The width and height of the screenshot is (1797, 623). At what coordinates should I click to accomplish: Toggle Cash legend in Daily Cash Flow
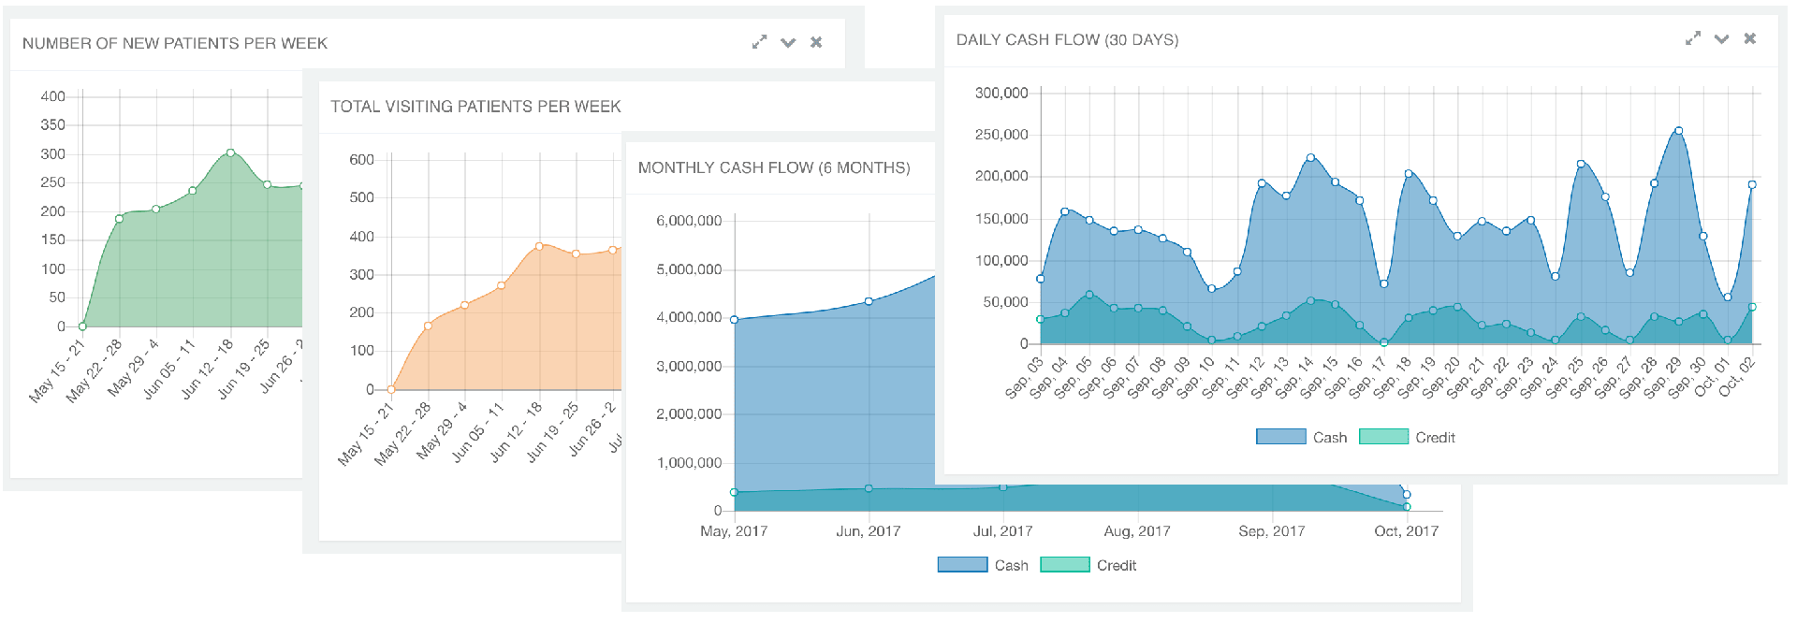1302,437
